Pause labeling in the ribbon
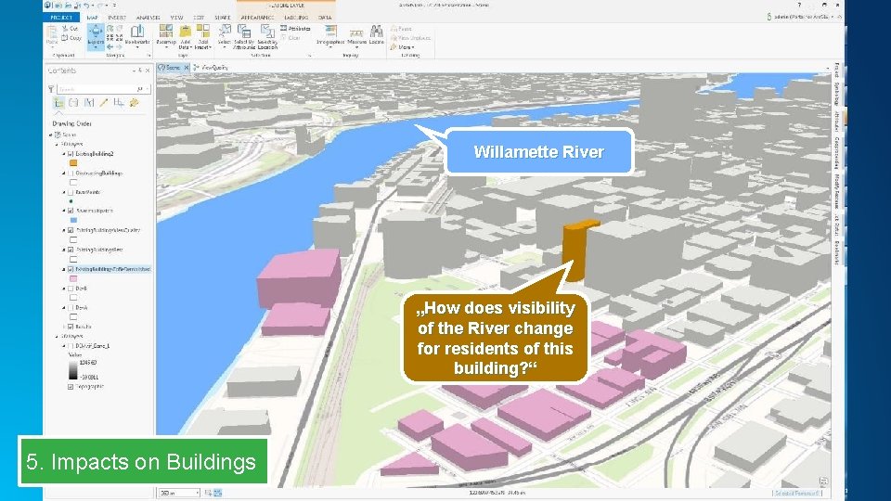 pos(401,29)
